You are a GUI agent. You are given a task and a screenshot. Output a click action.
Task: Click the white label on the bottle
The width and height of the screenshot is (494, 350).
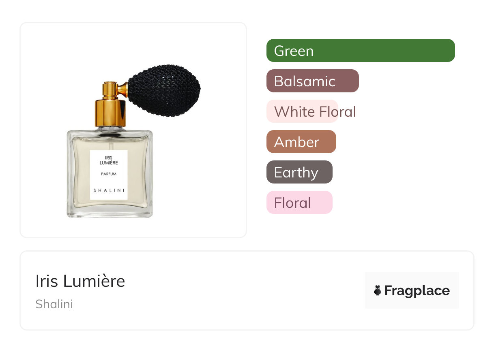(109, 175)
